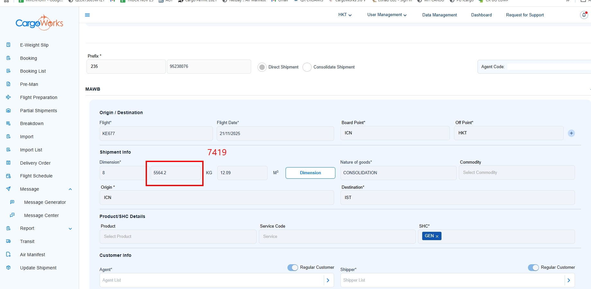The image size is (591, 289).
Task: Expand the User Management menu
Action: 386,15
